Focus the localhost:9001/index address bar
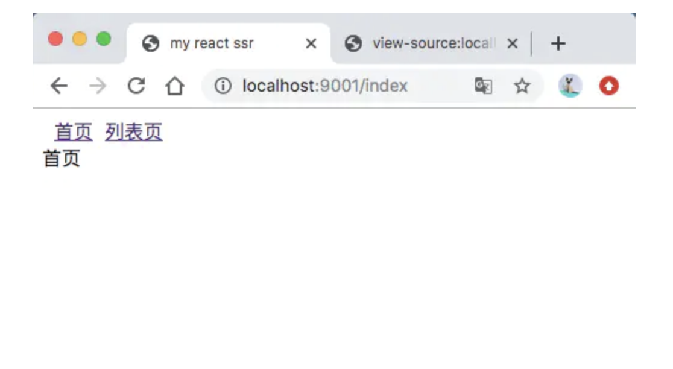 pos(326,86)
